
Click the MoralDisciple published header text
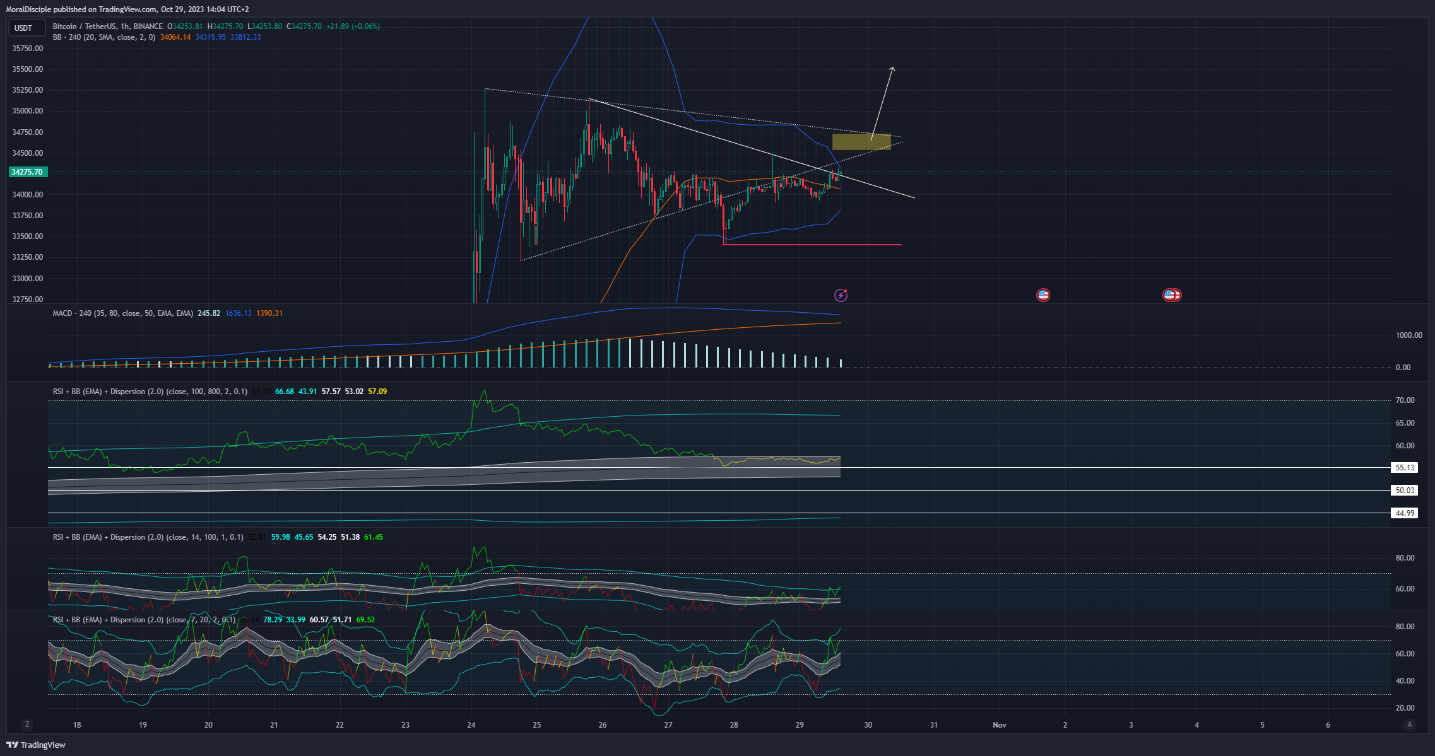click(127, 9)
